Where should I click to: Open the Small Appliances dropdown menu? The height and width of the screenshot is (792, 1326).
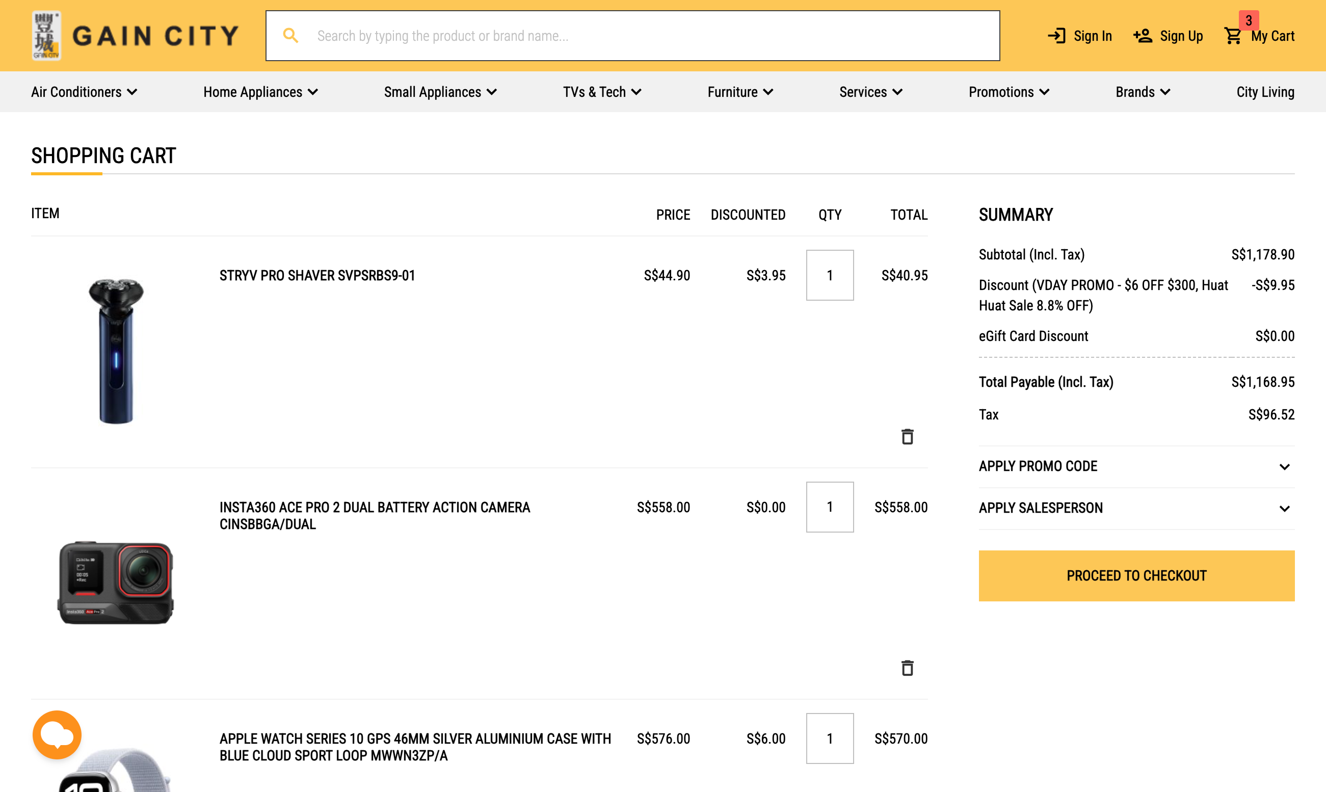tap(440, 92)
